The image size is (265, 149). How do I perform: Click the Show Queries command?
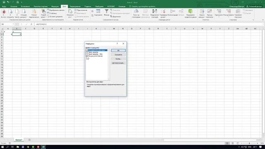(x=55, y=10)
